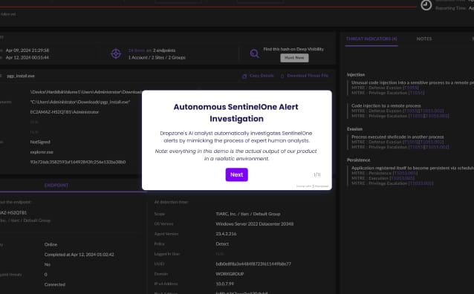Viewport: 474px width, 294px height.
Task: Open the Copy Details link
Action: pyautogui.click(x=262, y=76)
